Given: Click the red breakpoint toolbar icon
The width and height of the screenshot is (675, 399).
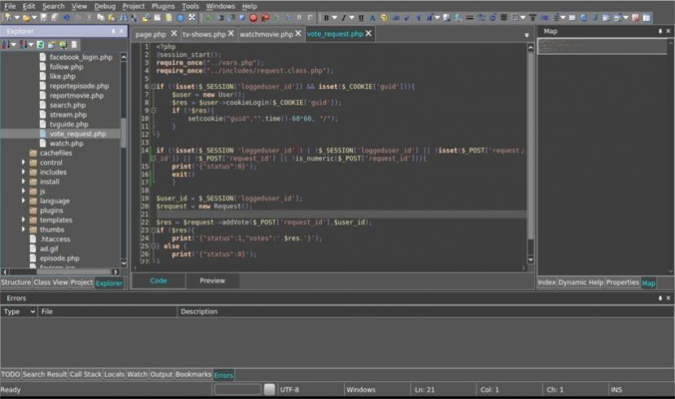Looking at the screenshot, I should pyautogui.click(x=265, y=18).
